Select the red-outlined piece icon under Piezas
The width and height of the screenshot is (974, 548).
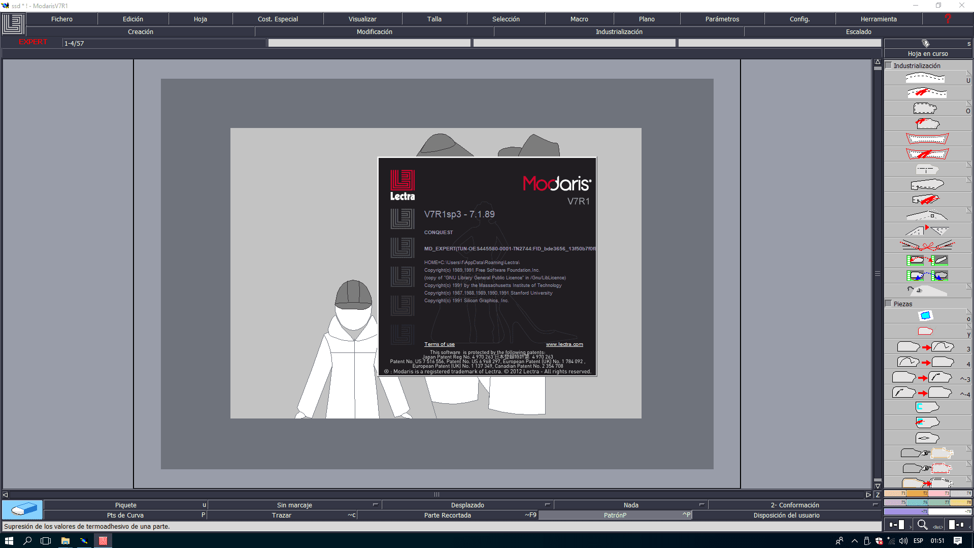tap(925, 331)
